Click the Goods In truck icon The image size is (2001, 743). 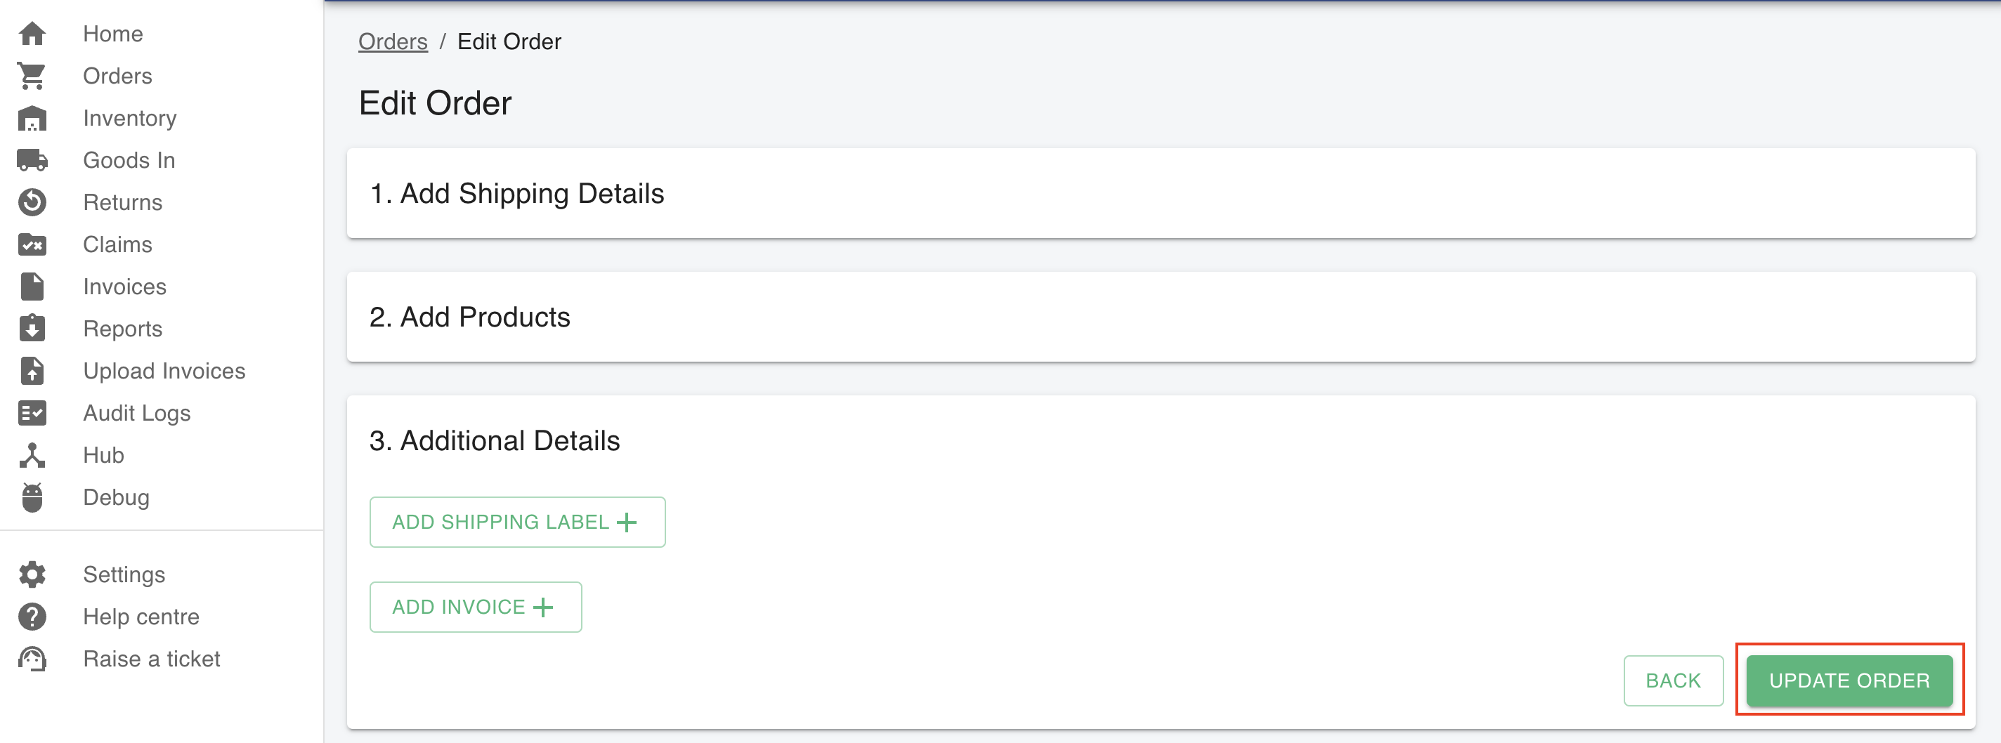tap(32, 160)
